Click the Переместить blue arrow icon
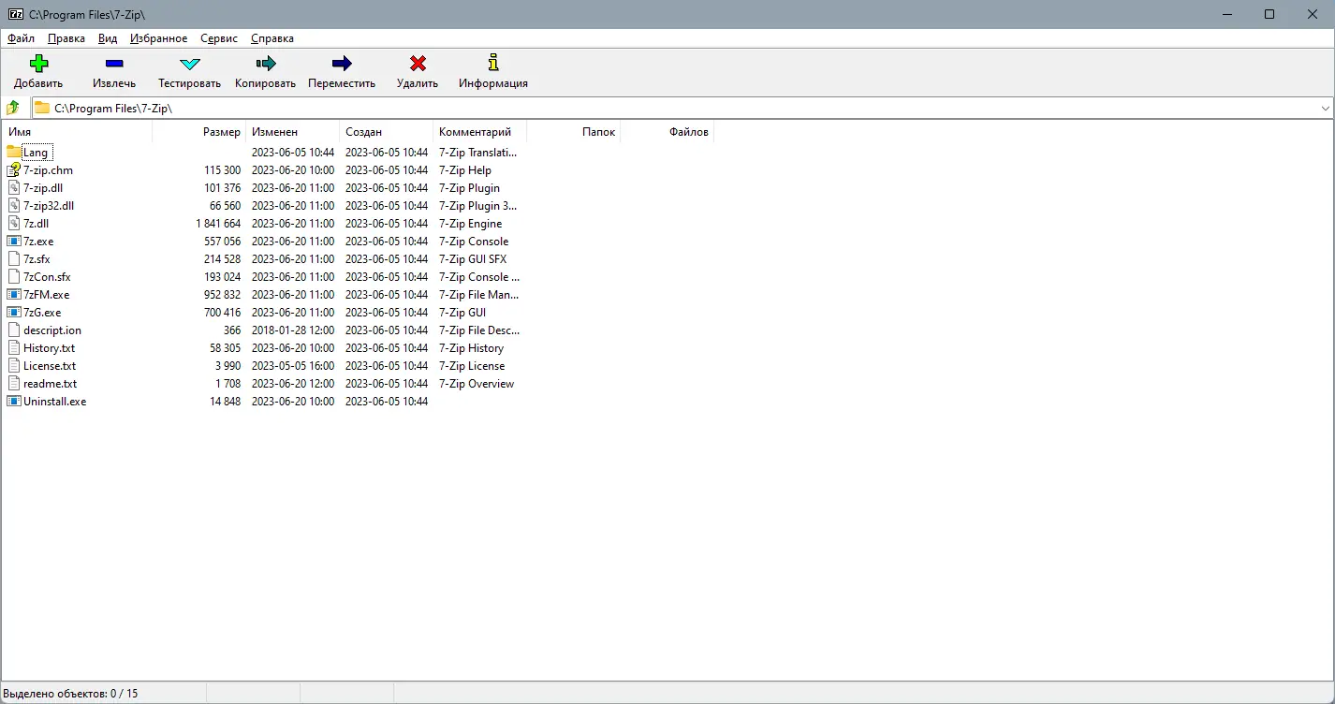This screenshot has height=704, width=1335. click(x=342, y=64)
